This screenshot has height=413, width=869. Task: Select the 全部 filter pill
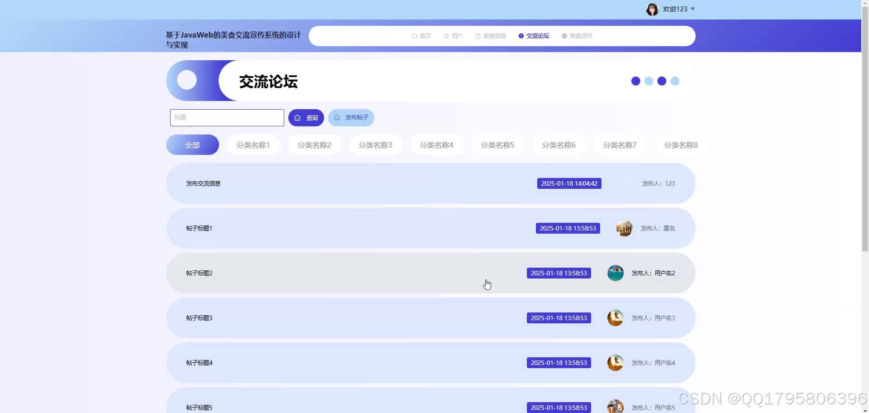(192, 144)
